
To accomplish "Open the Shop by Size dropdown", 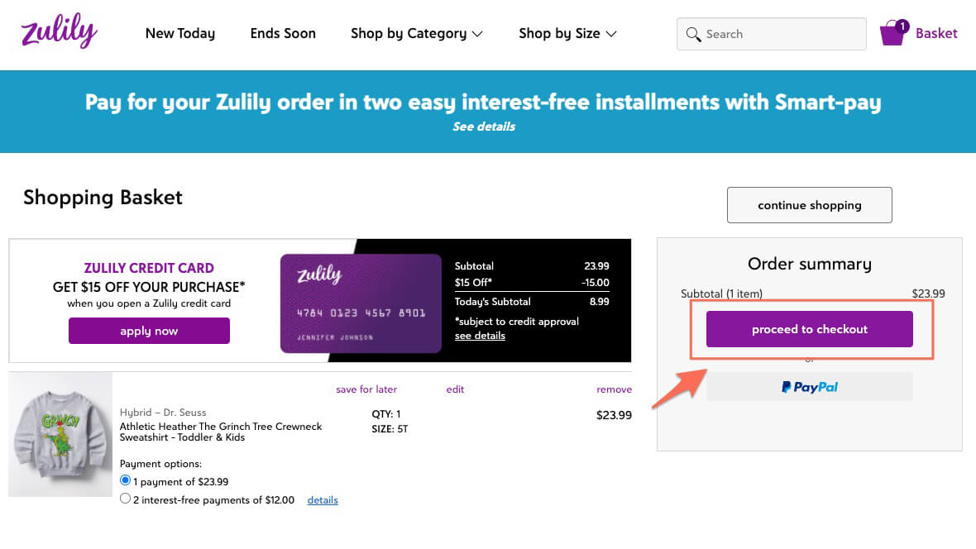I will point(567,34).
